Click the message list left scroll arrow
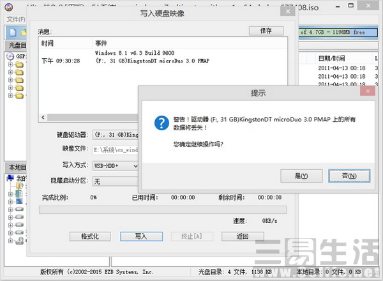This screenshot has width=383, height=281. (x=43, y=118)
